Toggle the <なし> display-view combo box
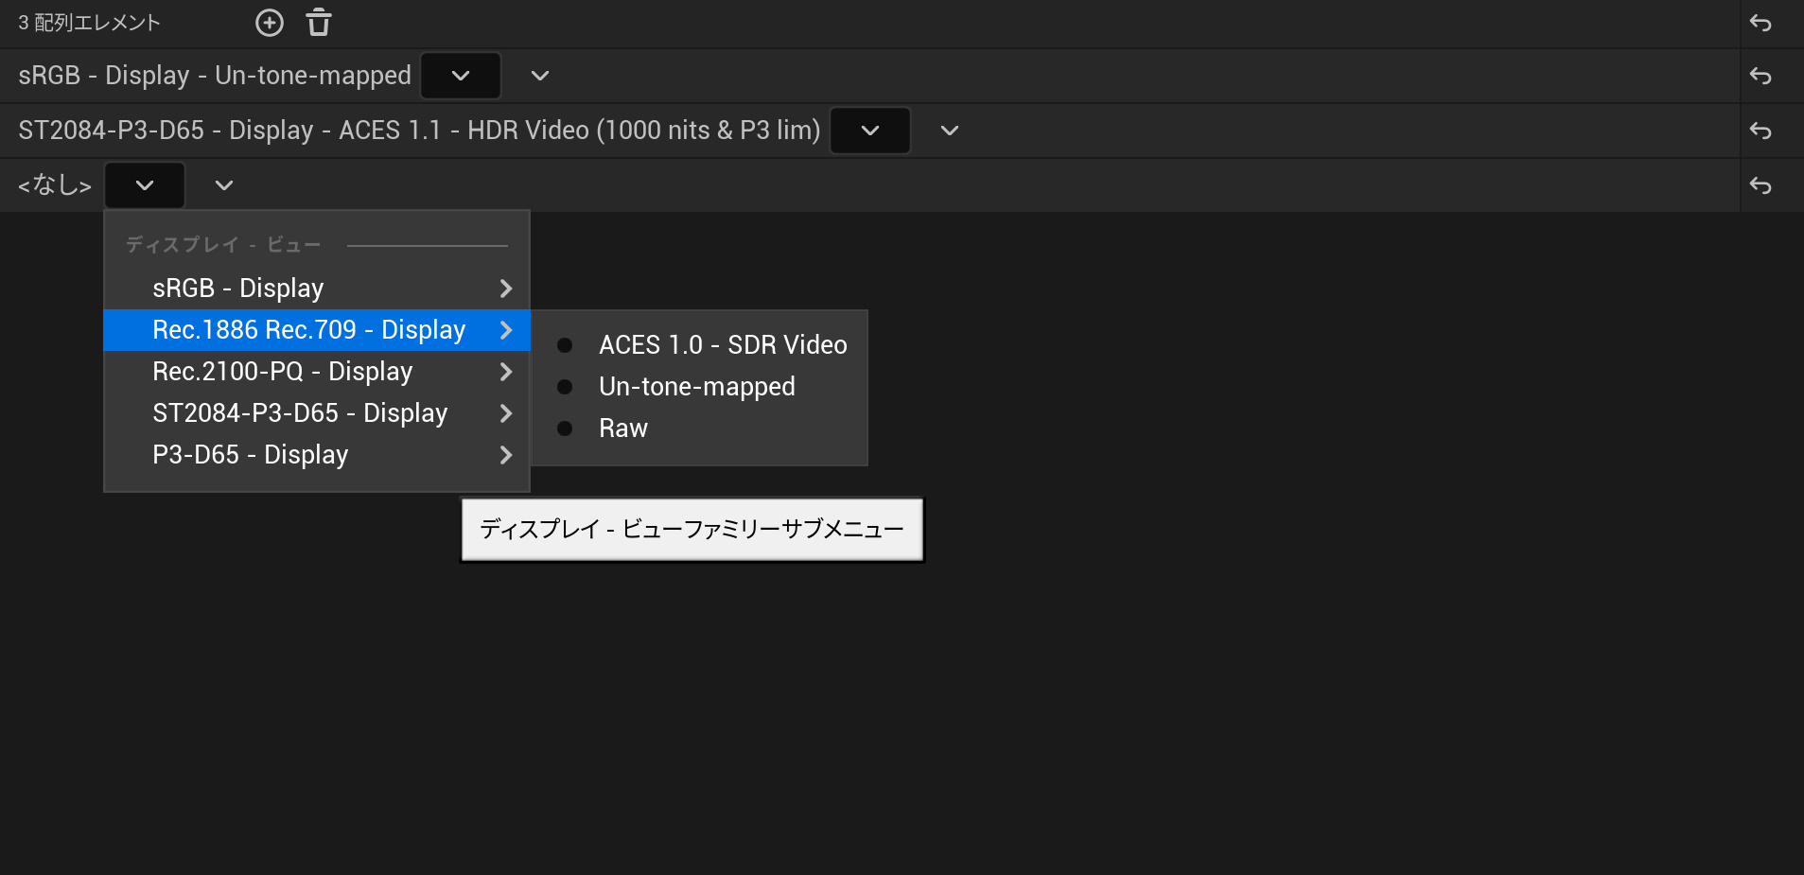Image resolution: width=1804 pixels, height=875 pixels. [x=145, y=185]
